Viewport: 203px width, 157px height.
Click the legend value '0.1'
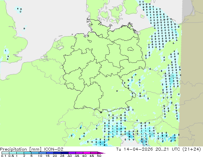[x=4, y=156]
